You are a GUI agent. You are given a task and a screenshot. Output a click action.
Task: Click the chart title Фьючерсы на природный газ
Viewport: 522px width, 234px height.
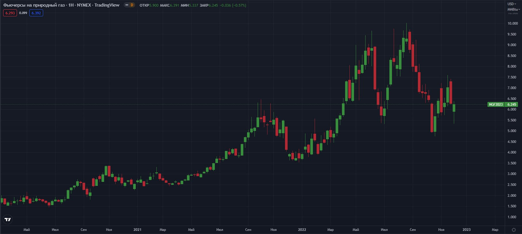click(x=34, y=5)
